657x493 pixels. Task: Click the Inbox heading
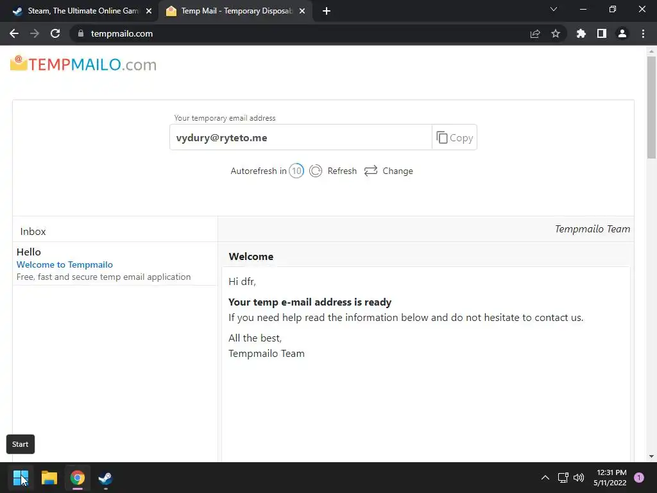[33, 231]
